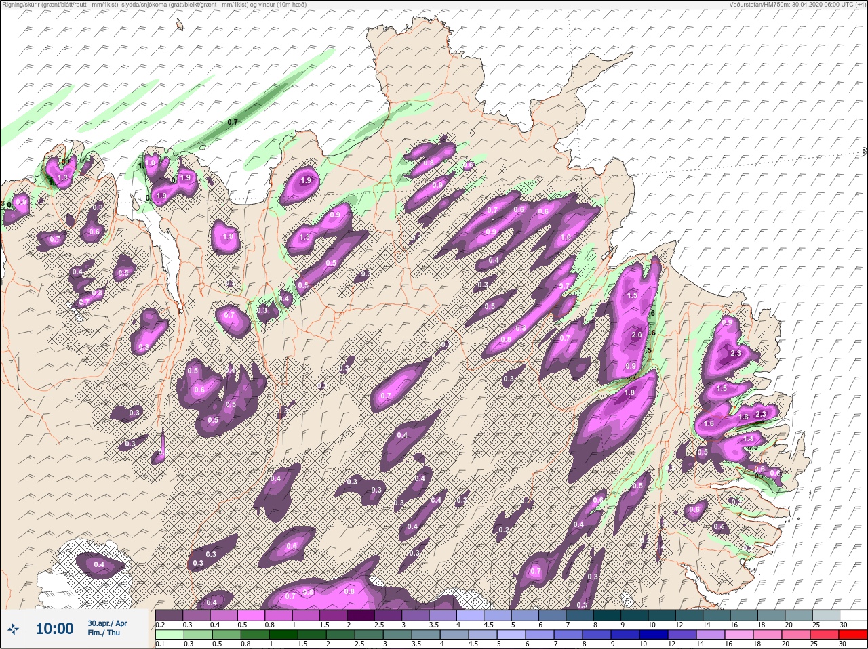Viewport: 868px width, 649px height.
Task: Click the map title starting 'Rigning/skúrir'
Action: [153, 5]
